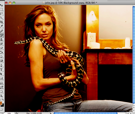
Task: Select the Clone Stamp tool
Action: [x=1, y=40]
